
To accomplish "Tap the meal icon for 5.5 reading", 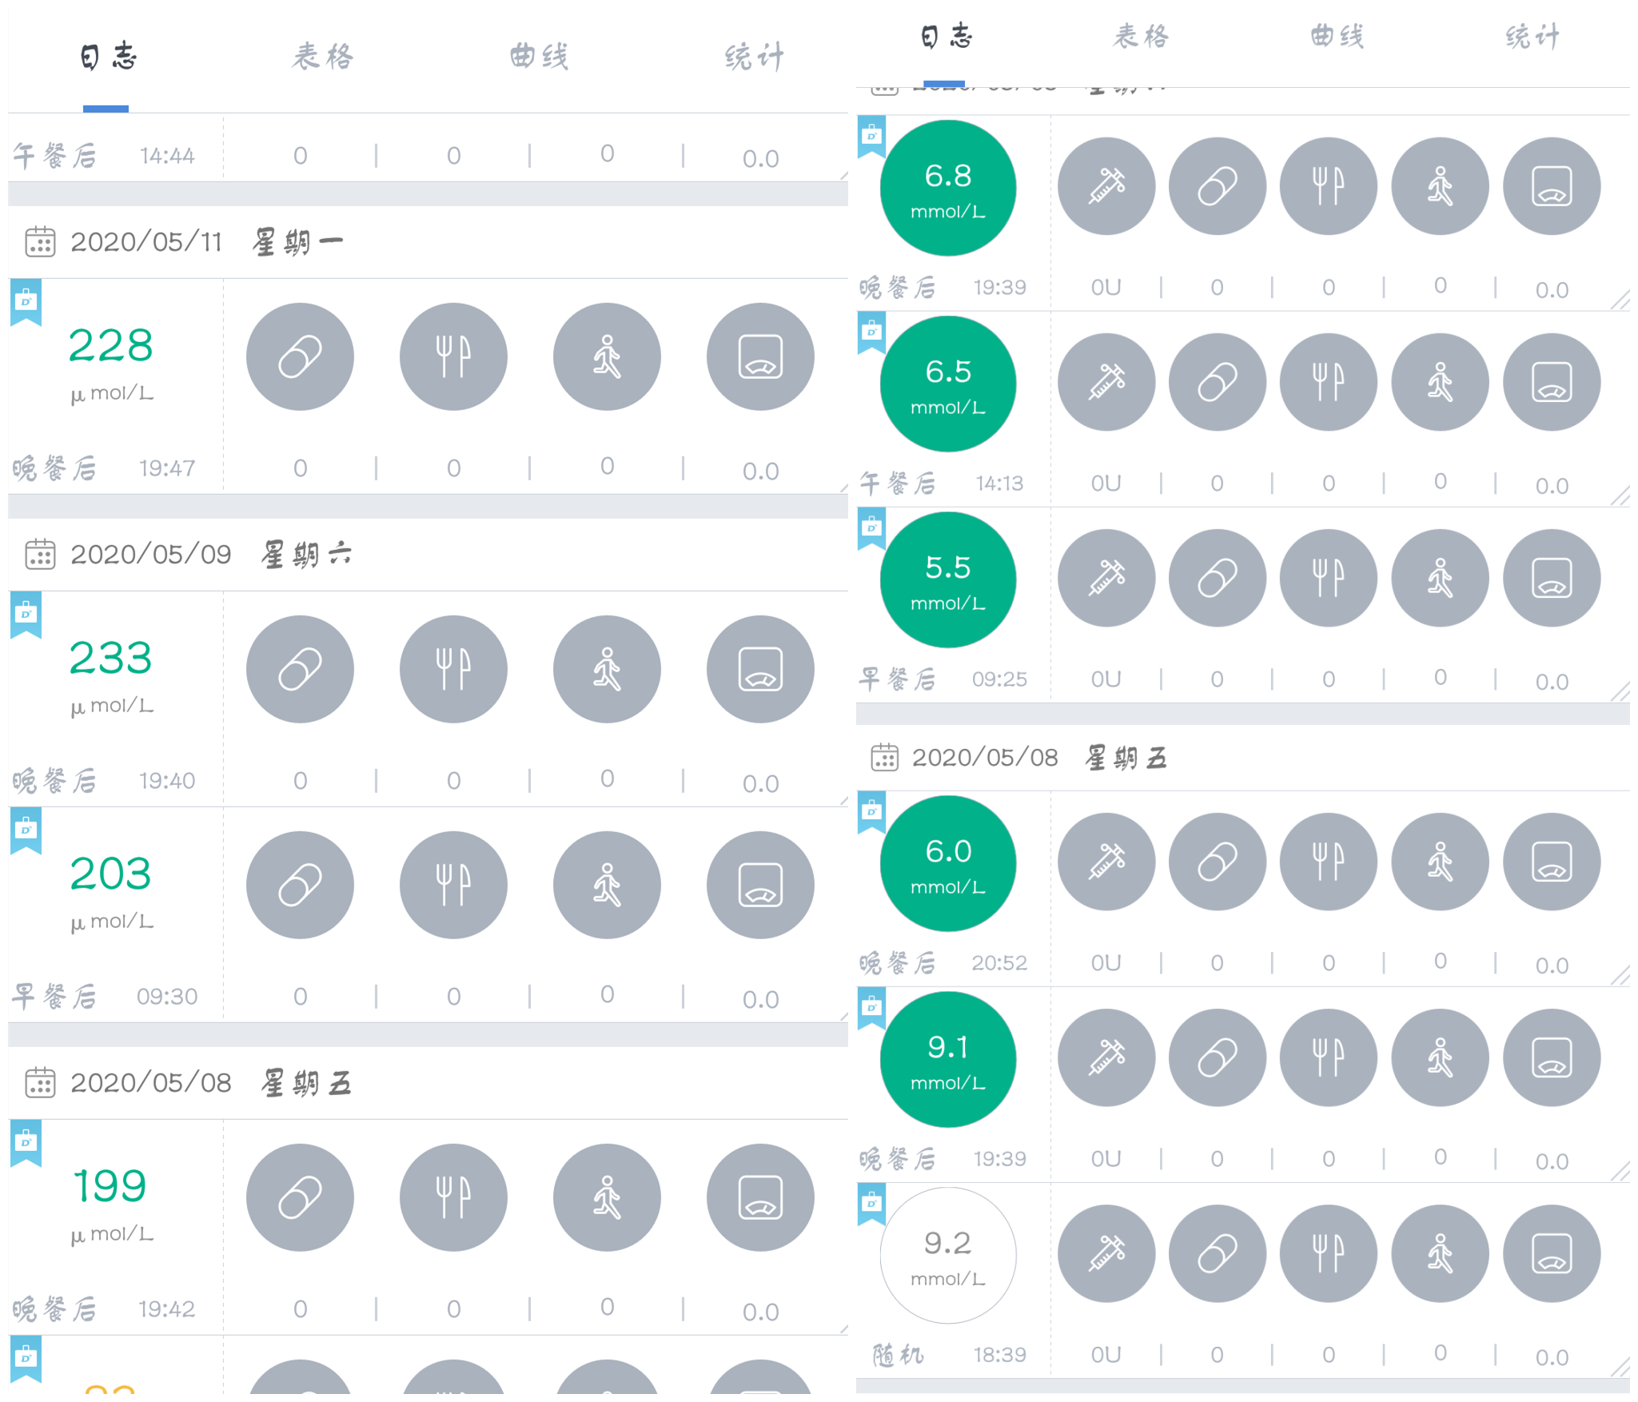I will [x=1329, y=578].
